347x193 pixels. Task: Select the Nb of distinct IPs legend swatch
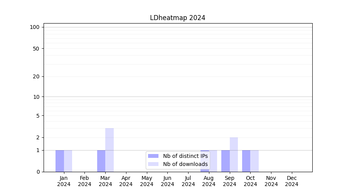point(153,156)
